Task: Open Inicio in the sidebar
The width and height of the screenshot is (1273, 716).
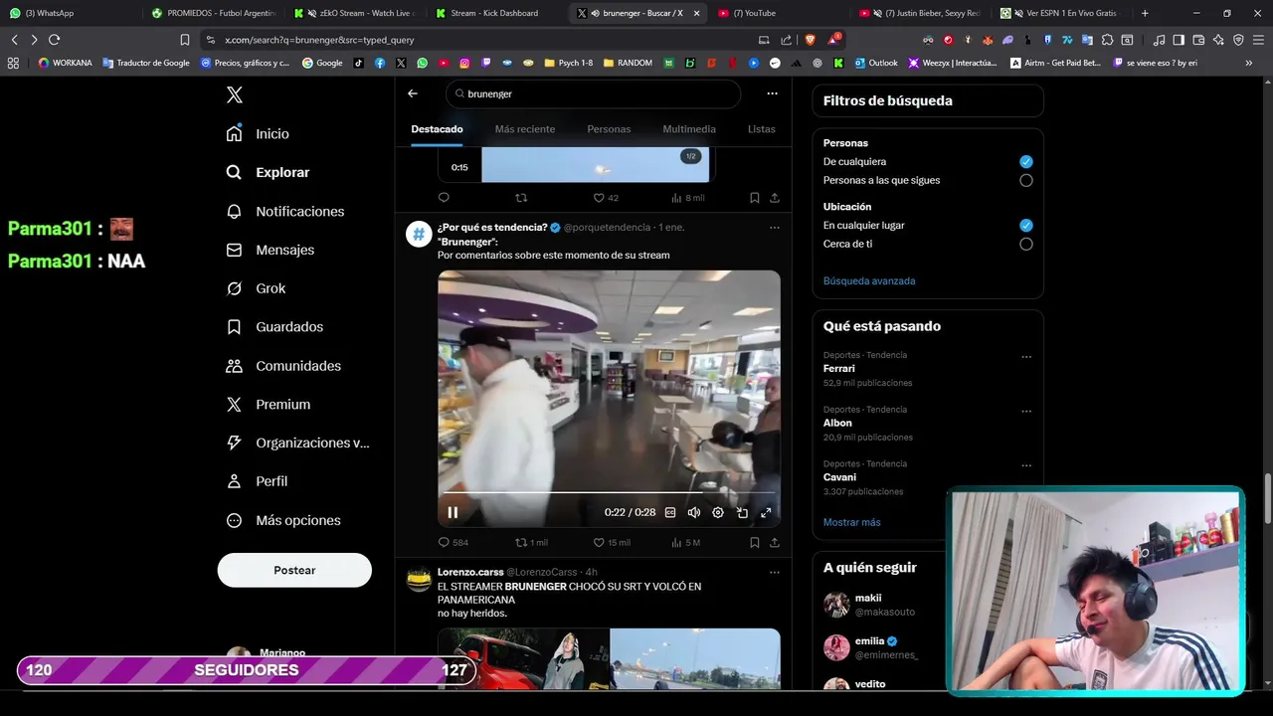Action: point(258,133)
